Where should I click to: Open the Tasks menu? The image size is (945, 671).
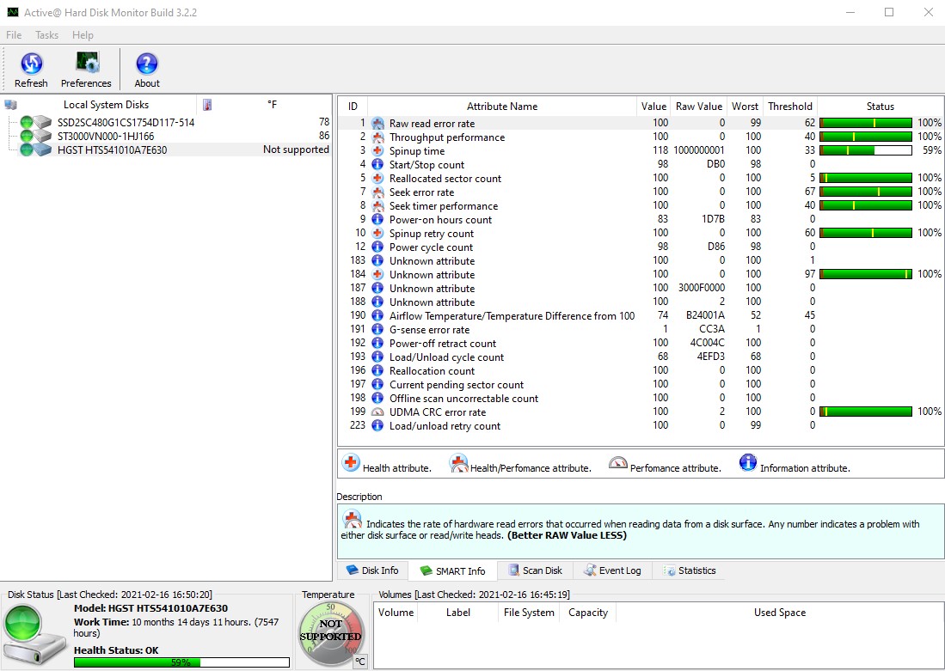click(46, 35)
